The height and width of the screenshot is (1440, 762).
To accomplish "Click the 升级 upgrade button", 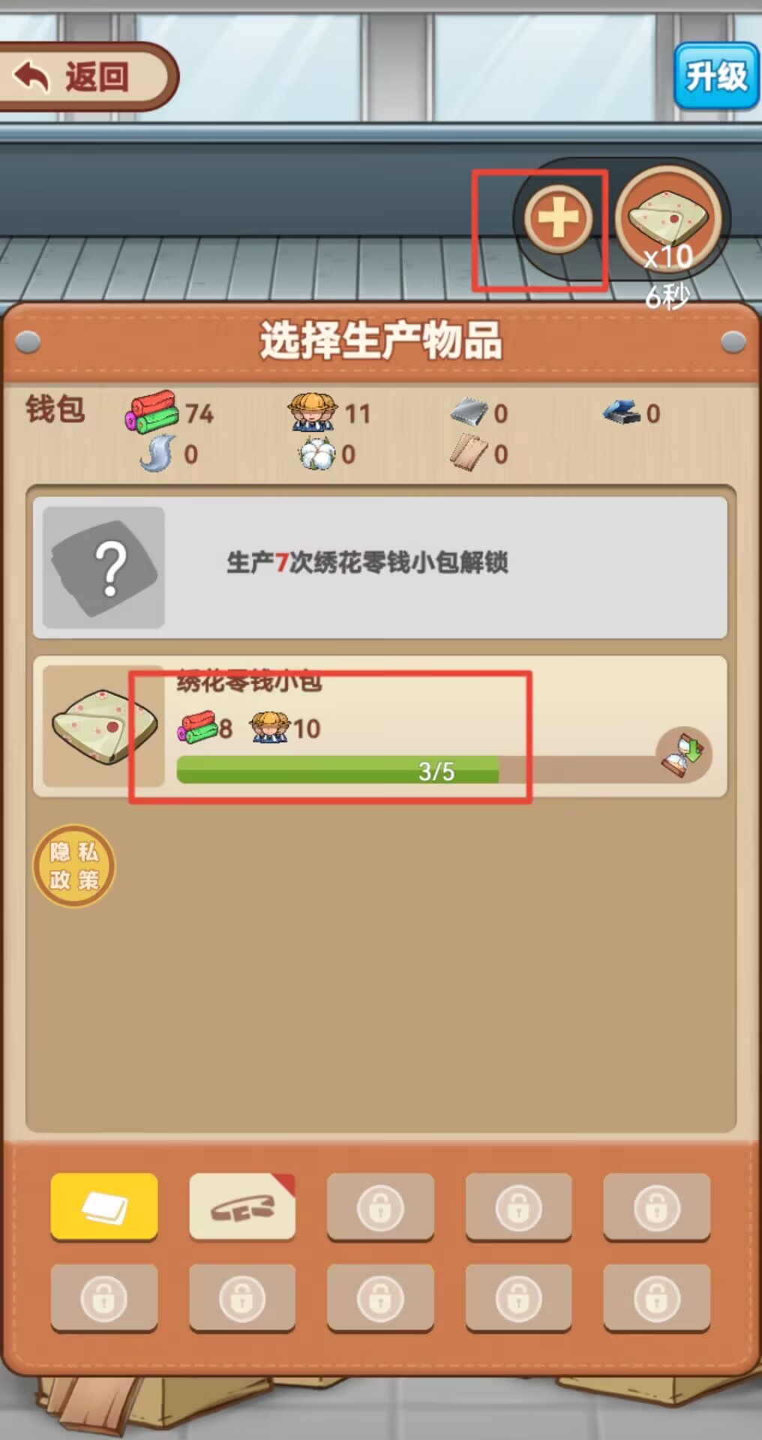I will (716, 76).
